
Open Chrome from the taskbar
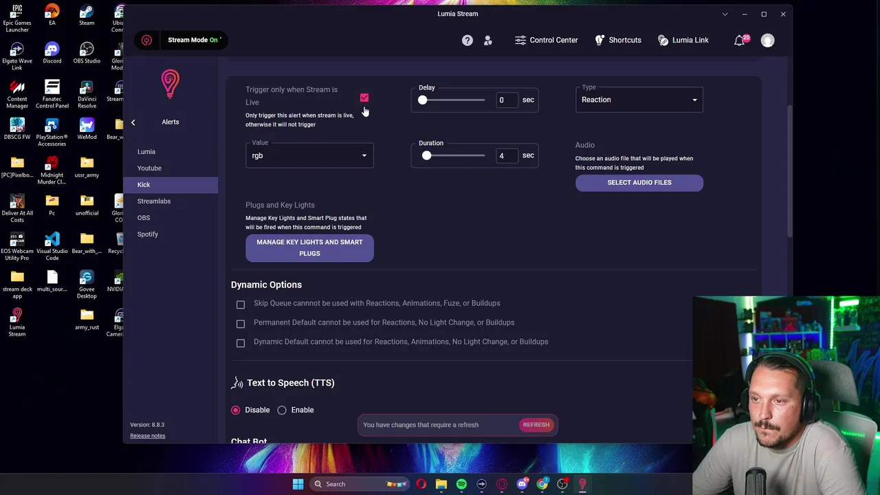[542, 484]
